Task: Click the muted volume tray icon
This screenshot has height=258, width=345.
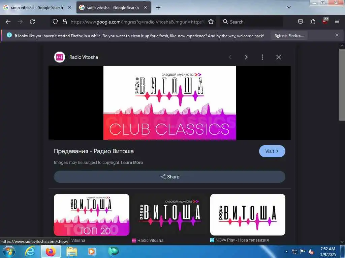Action: click(x=311, y=252)
